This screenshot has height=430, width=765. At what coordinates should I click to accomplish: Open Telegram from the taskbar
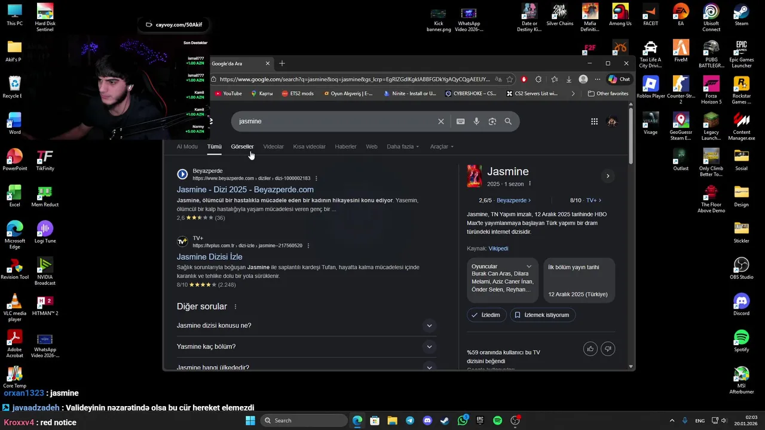(410, 420)
